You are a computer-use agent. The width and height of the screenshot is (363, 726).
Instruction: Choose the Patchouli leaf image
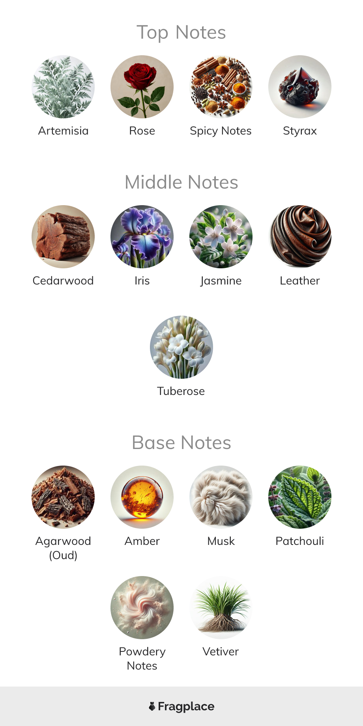300,497
